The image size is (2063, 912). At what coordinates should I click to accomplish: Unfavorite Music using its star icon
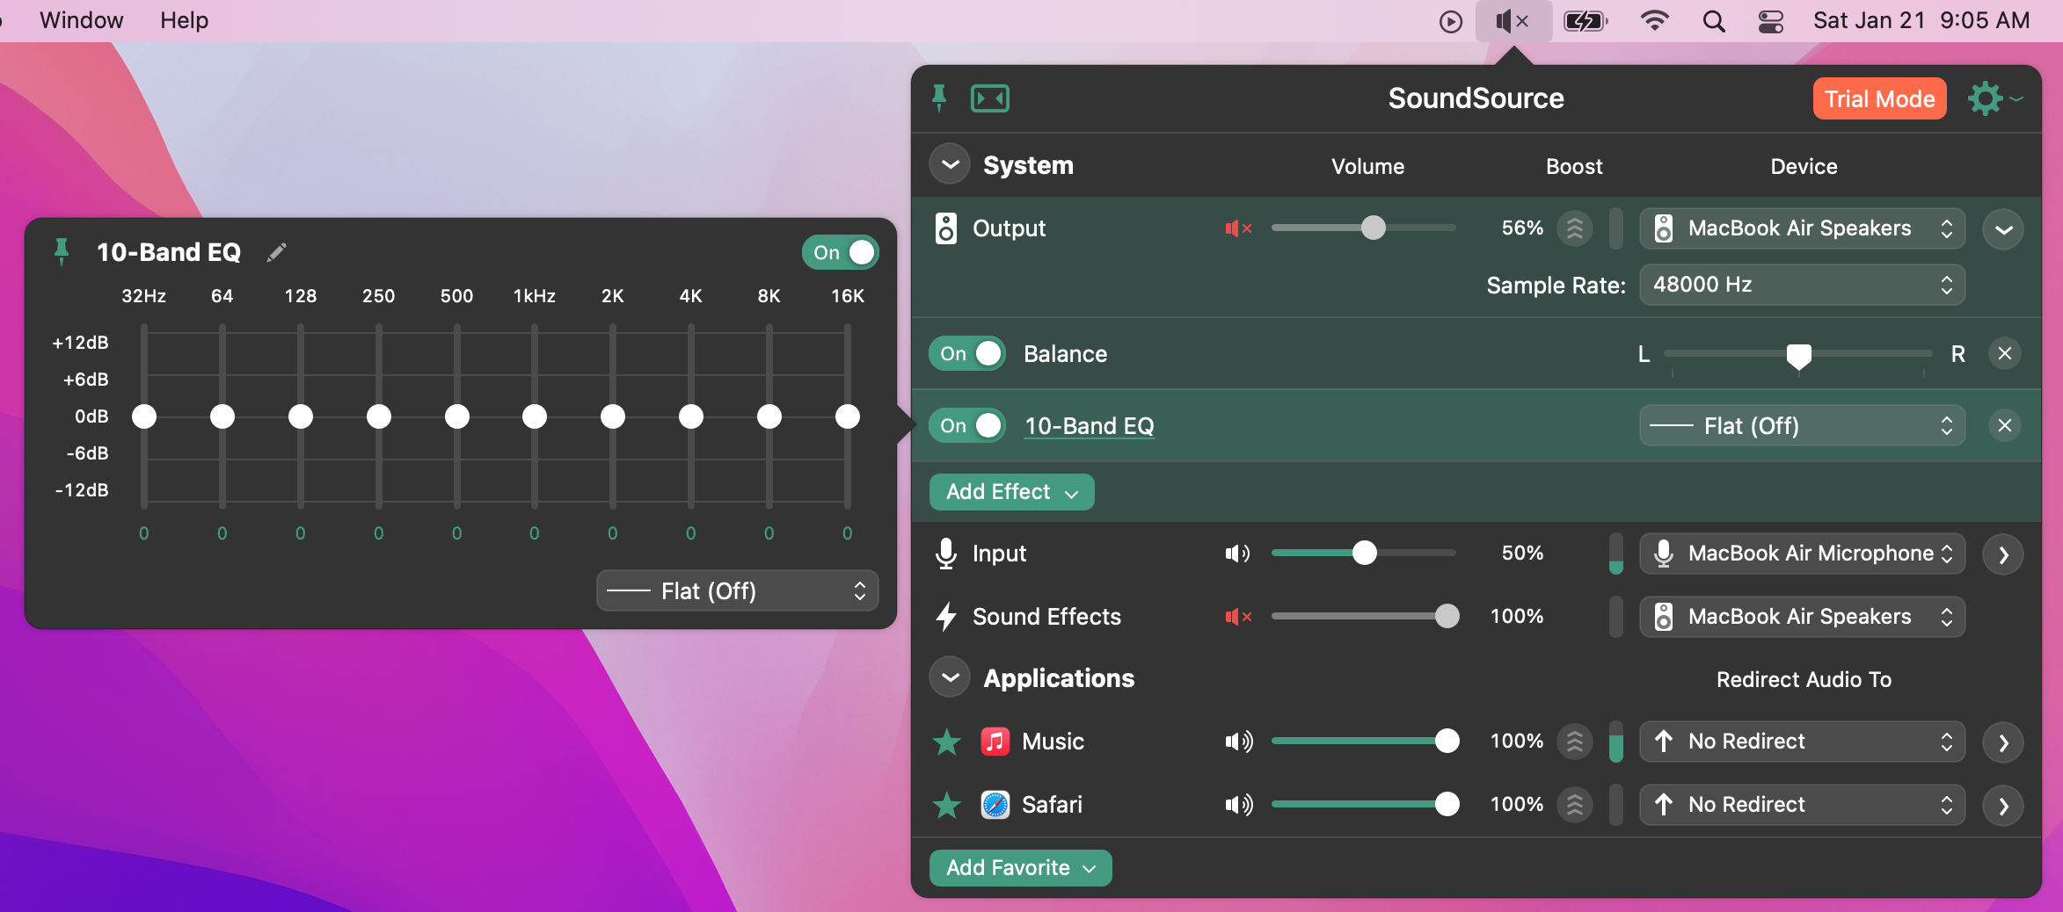pos(947,742)
